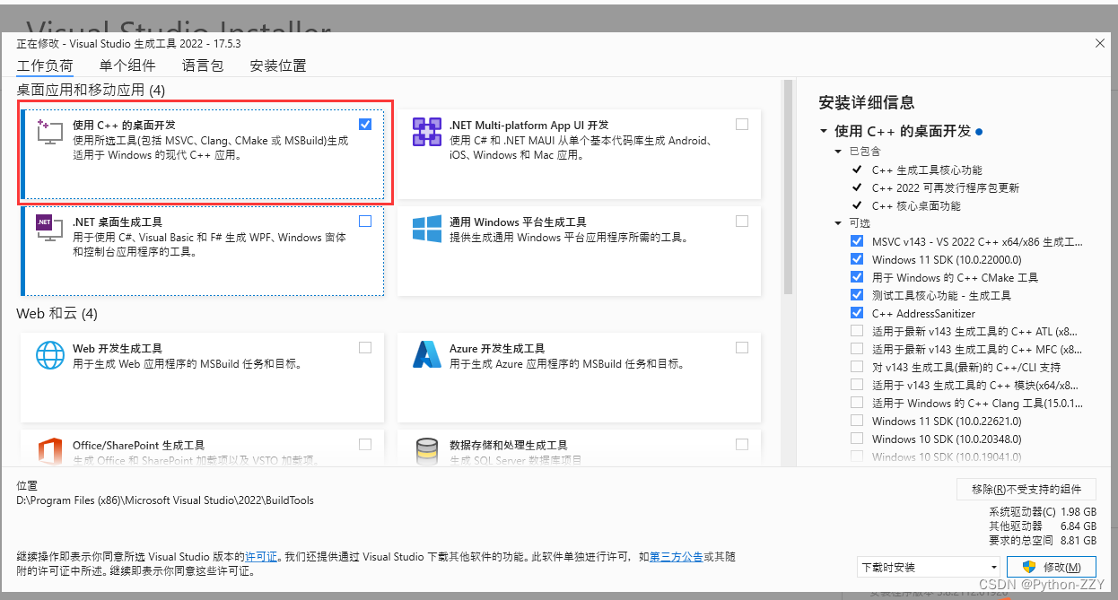Collapse the 使用 C++ 的桌面开发 details section

click(x=824, y=131)
